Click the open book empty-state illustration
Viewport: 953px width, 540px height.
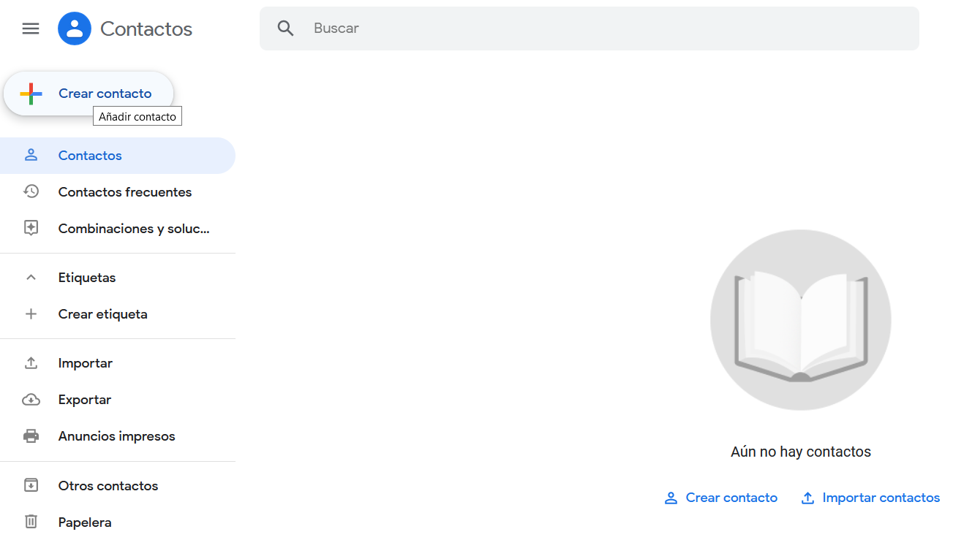801,320
